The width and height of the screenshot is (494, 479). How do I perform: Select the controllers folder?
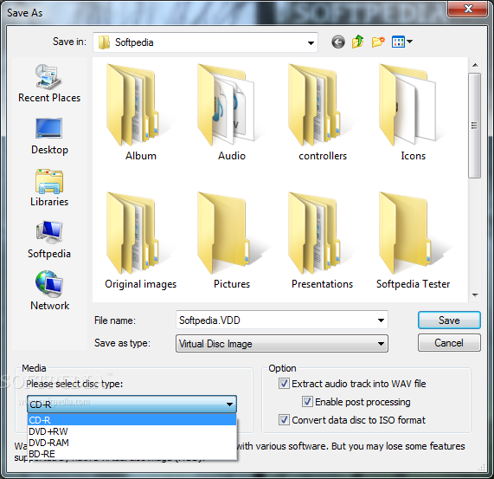click(x=323, y=113)
